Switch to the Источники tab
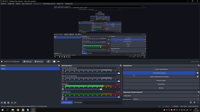 pyautogui.click(x=78, y=102)
